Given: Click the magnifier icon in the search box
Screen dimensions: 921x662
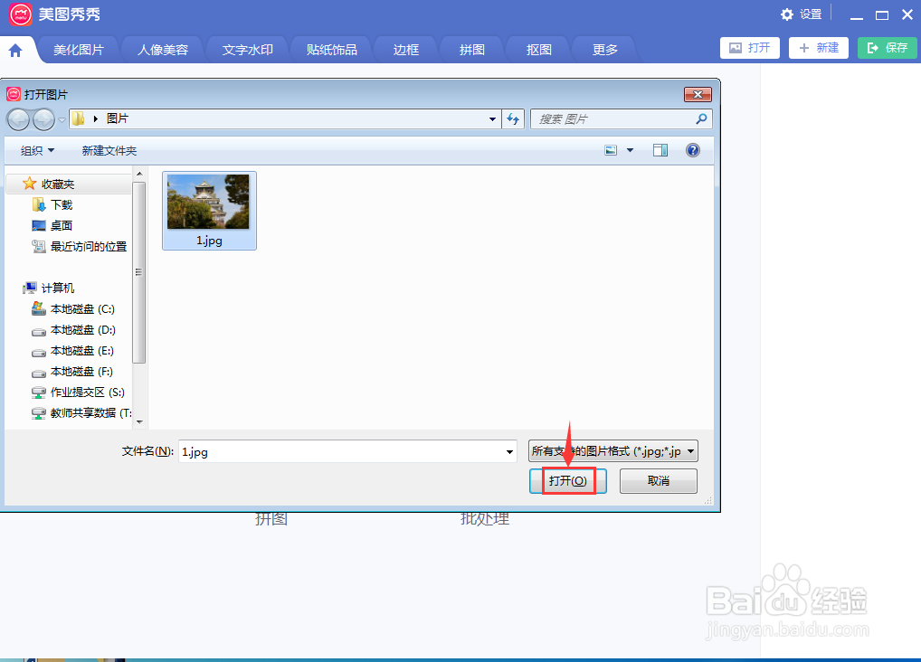Looking at the screenshot, I should click(700, 118).
